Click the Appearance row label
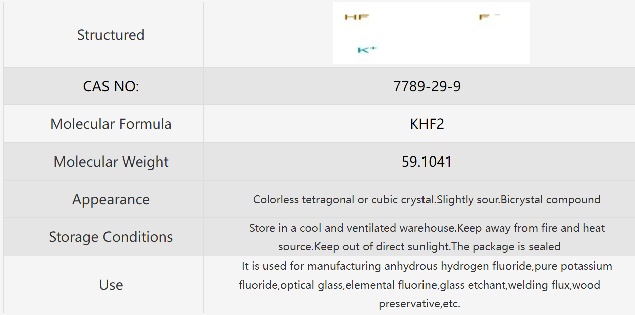635x315 pixels. tap(111, 199)
